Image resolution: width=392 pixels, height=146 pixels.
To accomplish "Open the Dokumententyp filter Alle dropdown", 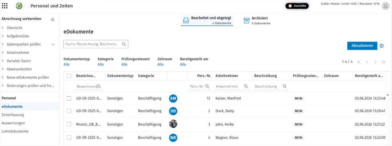I will pos(67,65).
